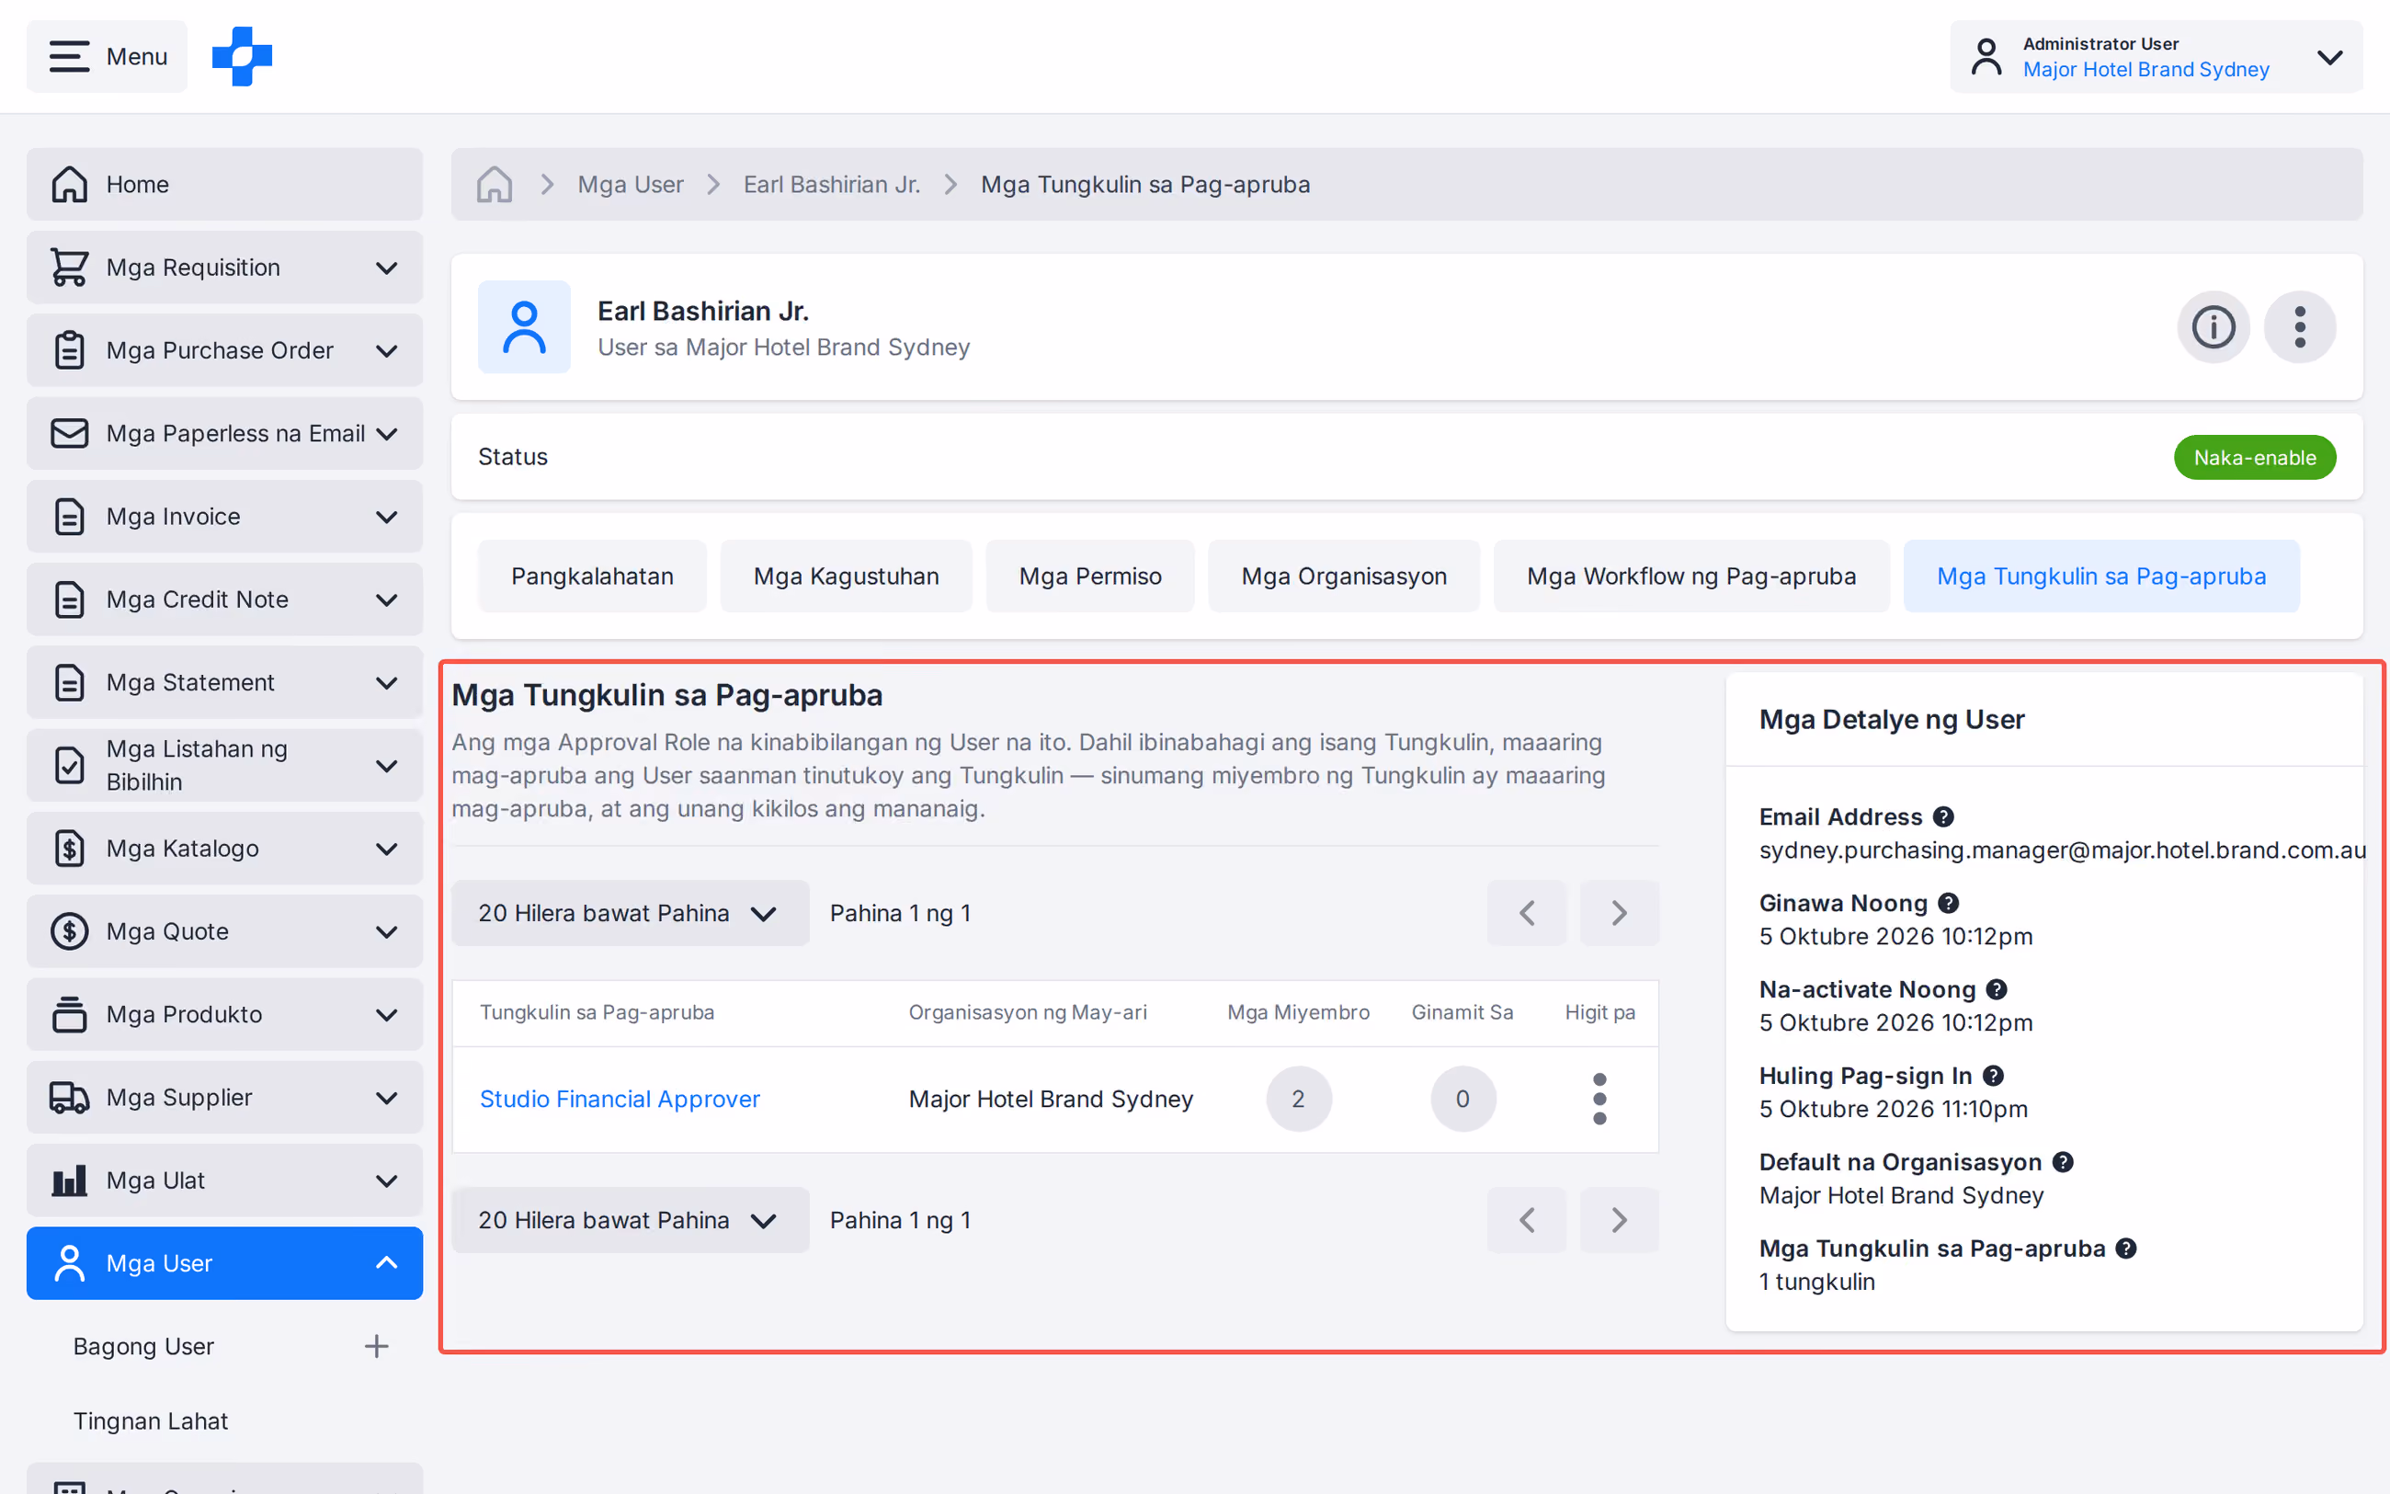
Task: Click the info icon on the user card
Action: pos(2214,327)
